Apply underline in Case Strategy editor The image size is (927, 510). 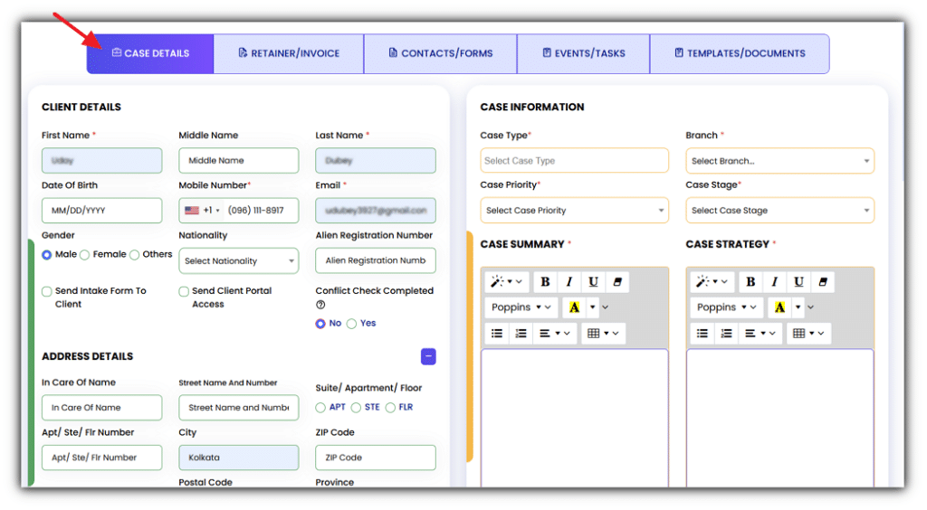798,281
